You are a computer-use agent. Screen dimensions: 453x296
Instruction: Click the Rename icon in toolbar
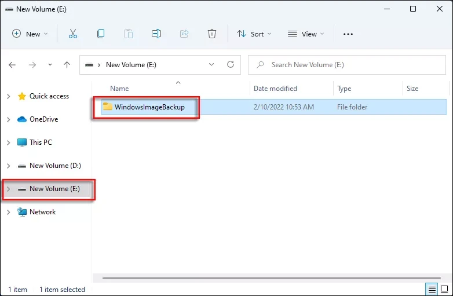click(156, 34)
